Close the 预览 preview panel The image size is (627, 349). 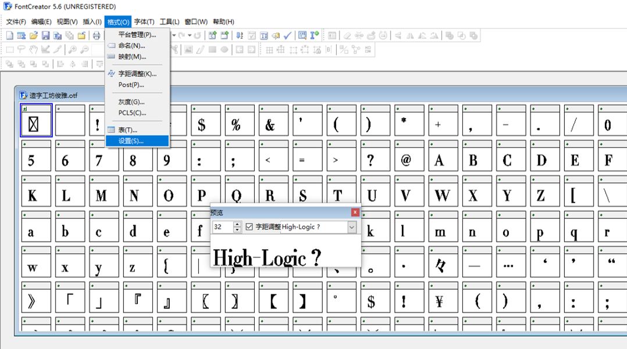(355, 212)
